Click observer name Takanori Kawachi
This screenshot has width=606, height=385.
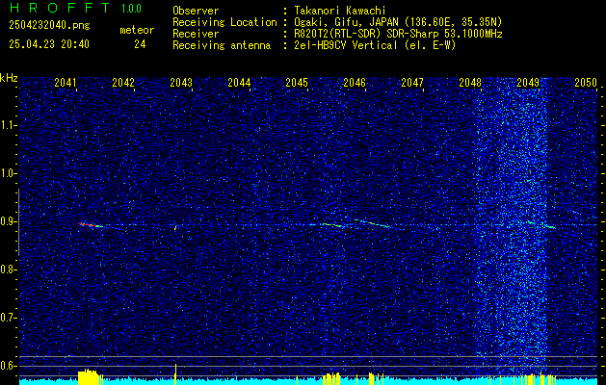pyautogui.click(x=340, y=11)
